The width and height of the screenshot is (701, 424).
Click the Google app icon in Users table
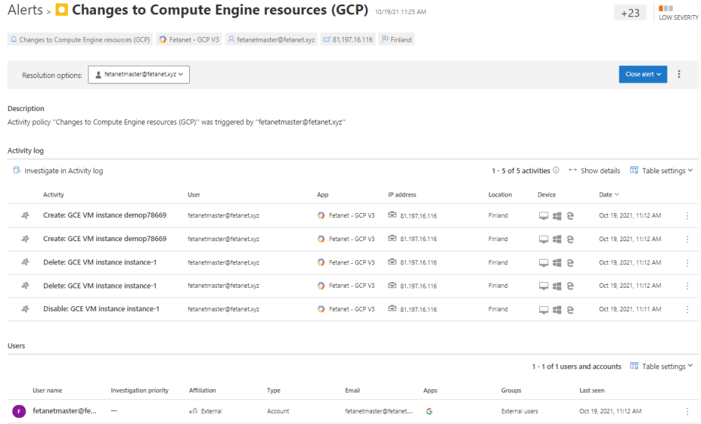(429, 412)
